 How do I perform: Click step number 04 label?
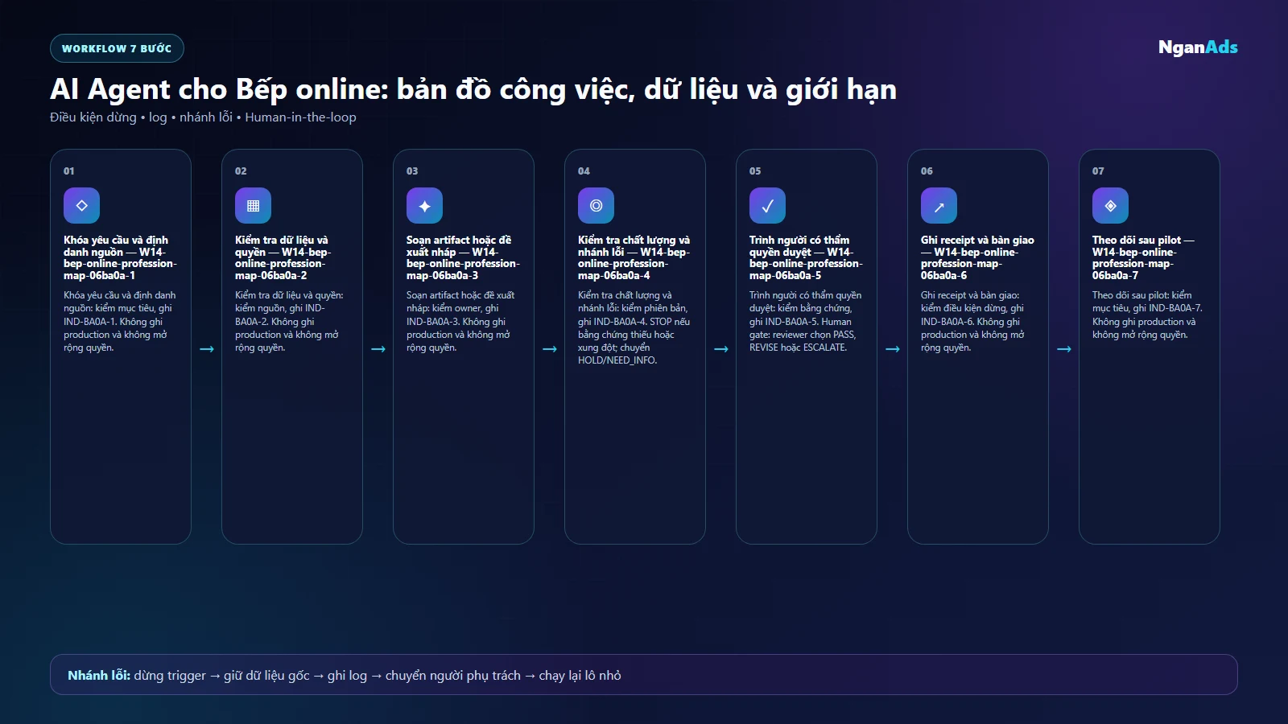(x=584, y=171)
